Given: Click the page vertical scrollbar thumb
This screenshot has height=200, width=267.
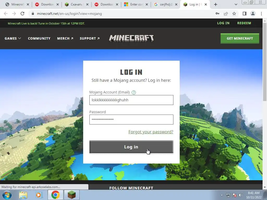Looking at the screenshot, I should coord(265,62).
